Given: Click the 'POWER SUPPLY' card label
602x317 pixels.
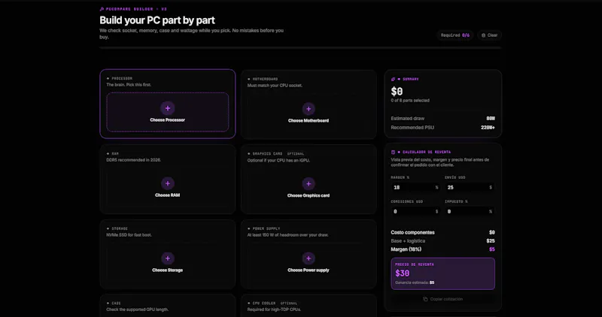Looking at the screenshot, I should click(x=266, y=228).
